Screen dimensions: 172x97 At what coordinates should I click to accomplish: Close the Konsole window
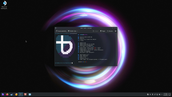pos(116,28)
